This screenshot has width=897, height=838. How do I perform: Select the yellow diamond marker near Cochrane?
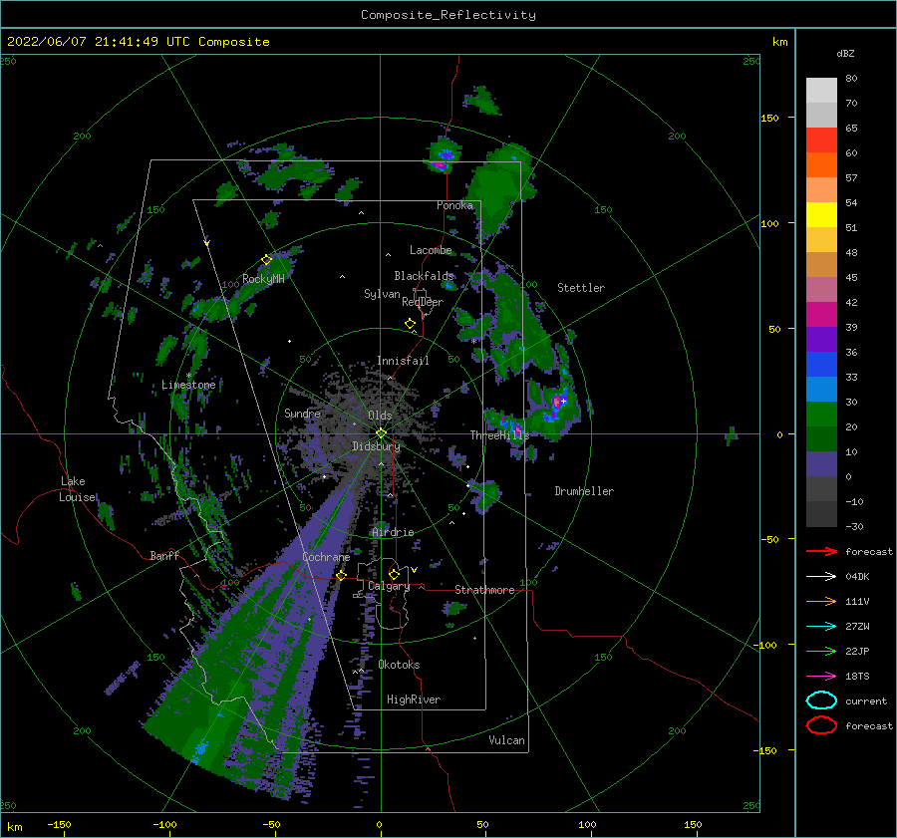[342, 575]
